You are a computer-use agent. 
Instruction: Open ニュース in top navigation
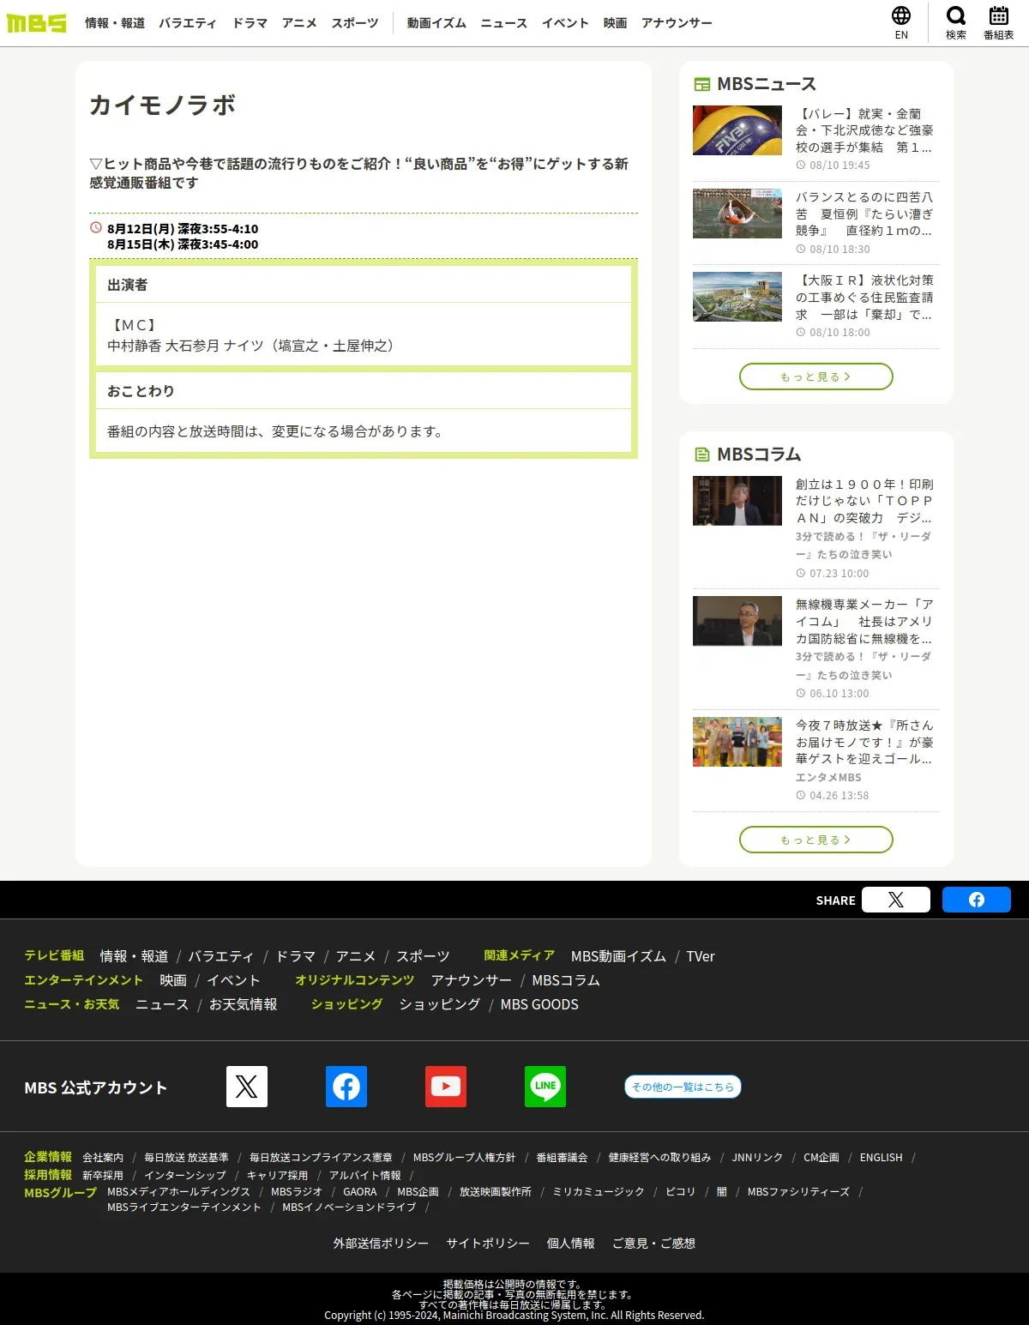click(x=504, y=23)
